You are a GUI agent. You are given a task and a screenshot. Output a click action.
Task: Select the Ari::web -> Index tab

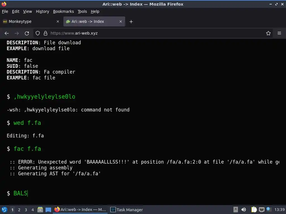94,21
